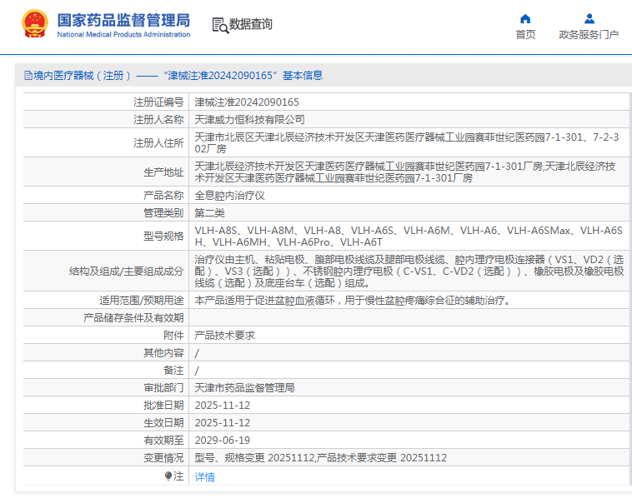Click National Medical Products Administration subtitle
The height and width of the screenshot is (498, 632).
(123, 35)
